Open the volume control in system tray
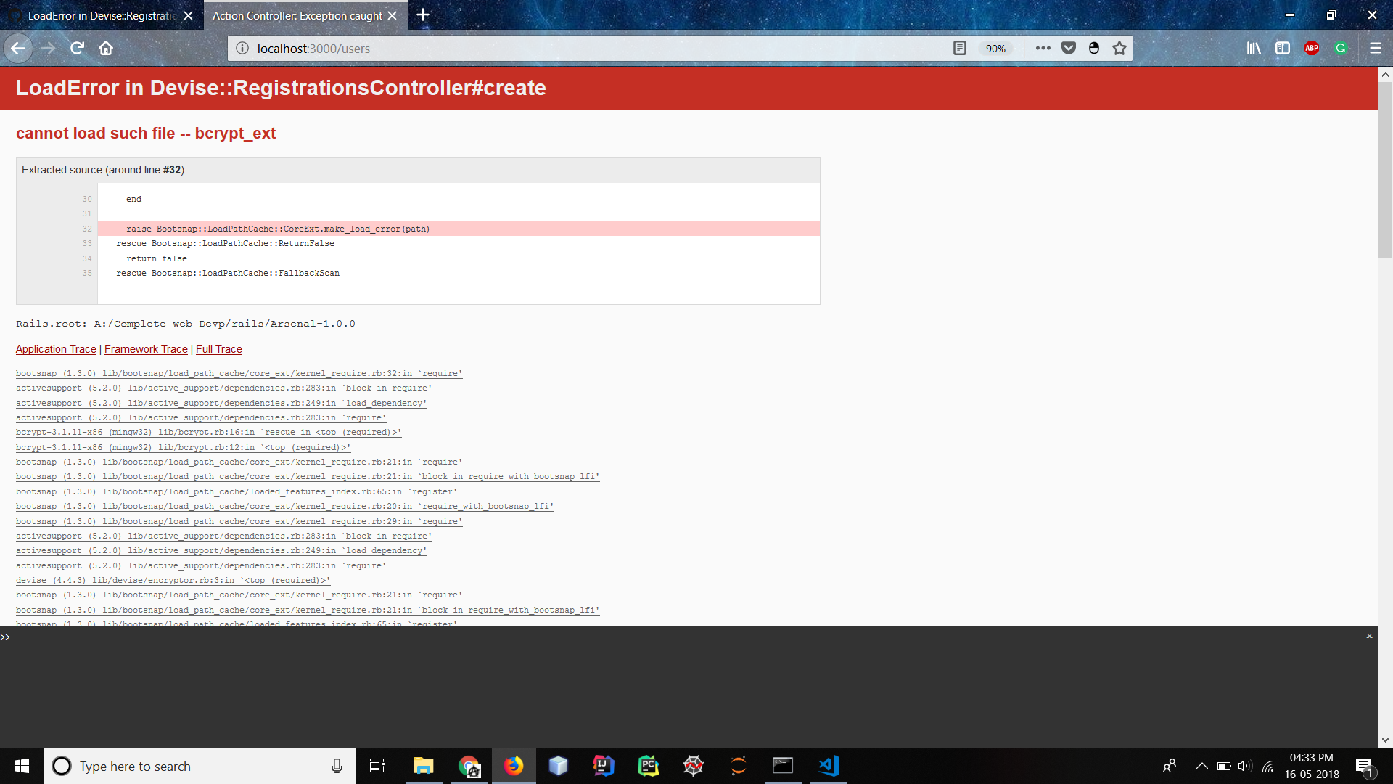1393x784 pixels. click(1246, 766)
